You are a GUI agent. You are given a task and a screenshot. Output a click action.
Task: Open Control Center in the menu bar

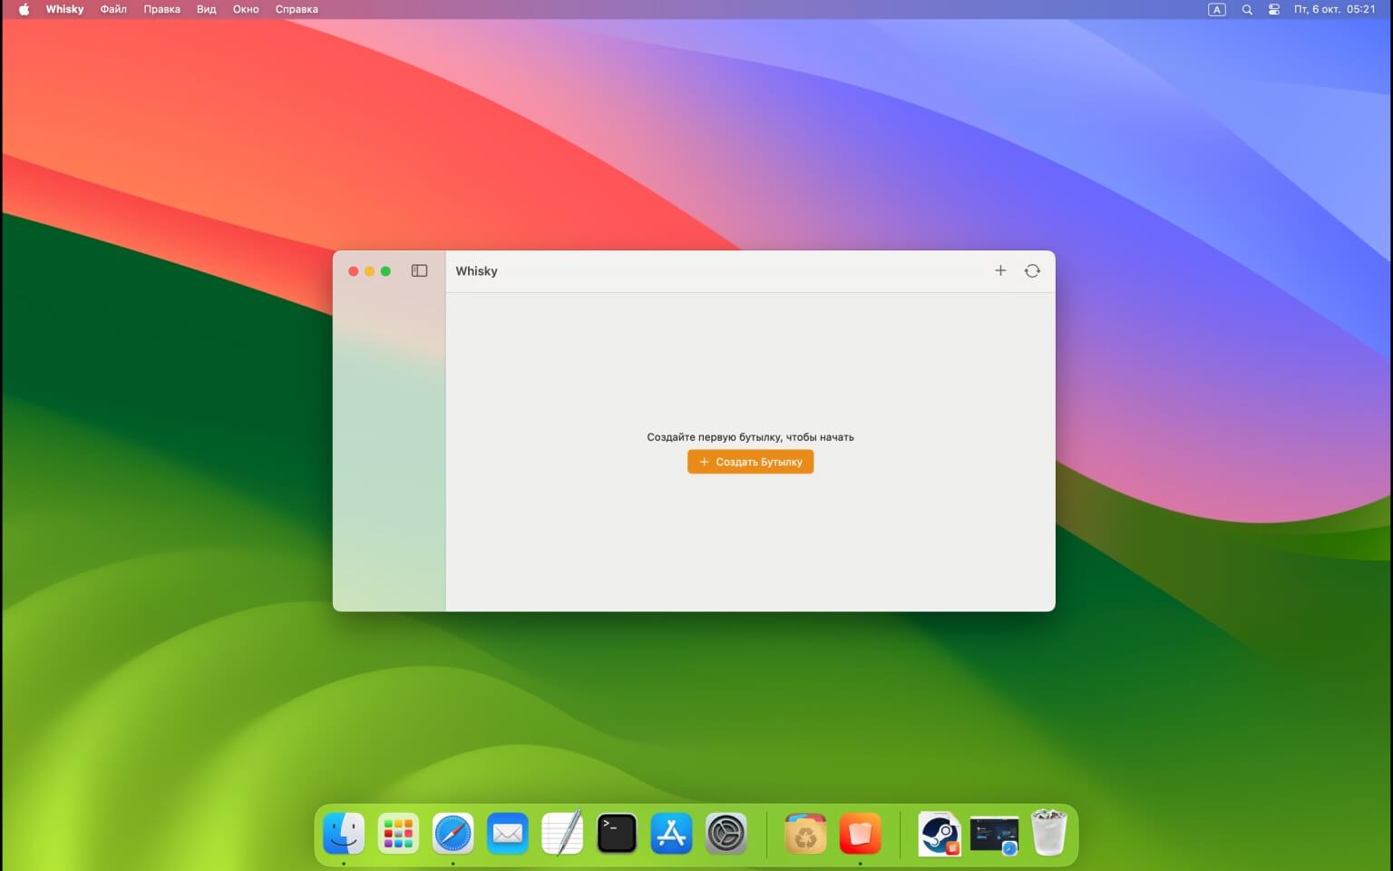pos(1274,9)
